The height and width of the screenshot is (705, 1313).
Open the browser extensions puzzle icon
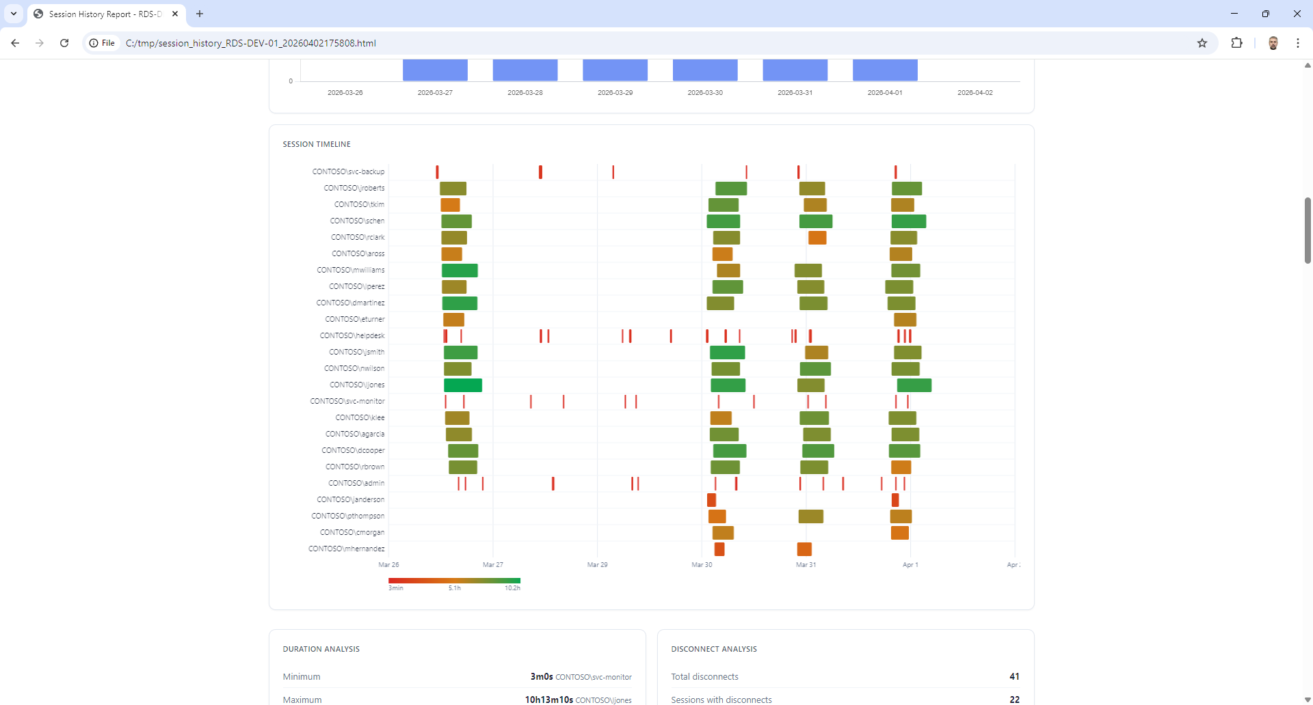[1236, 43]
